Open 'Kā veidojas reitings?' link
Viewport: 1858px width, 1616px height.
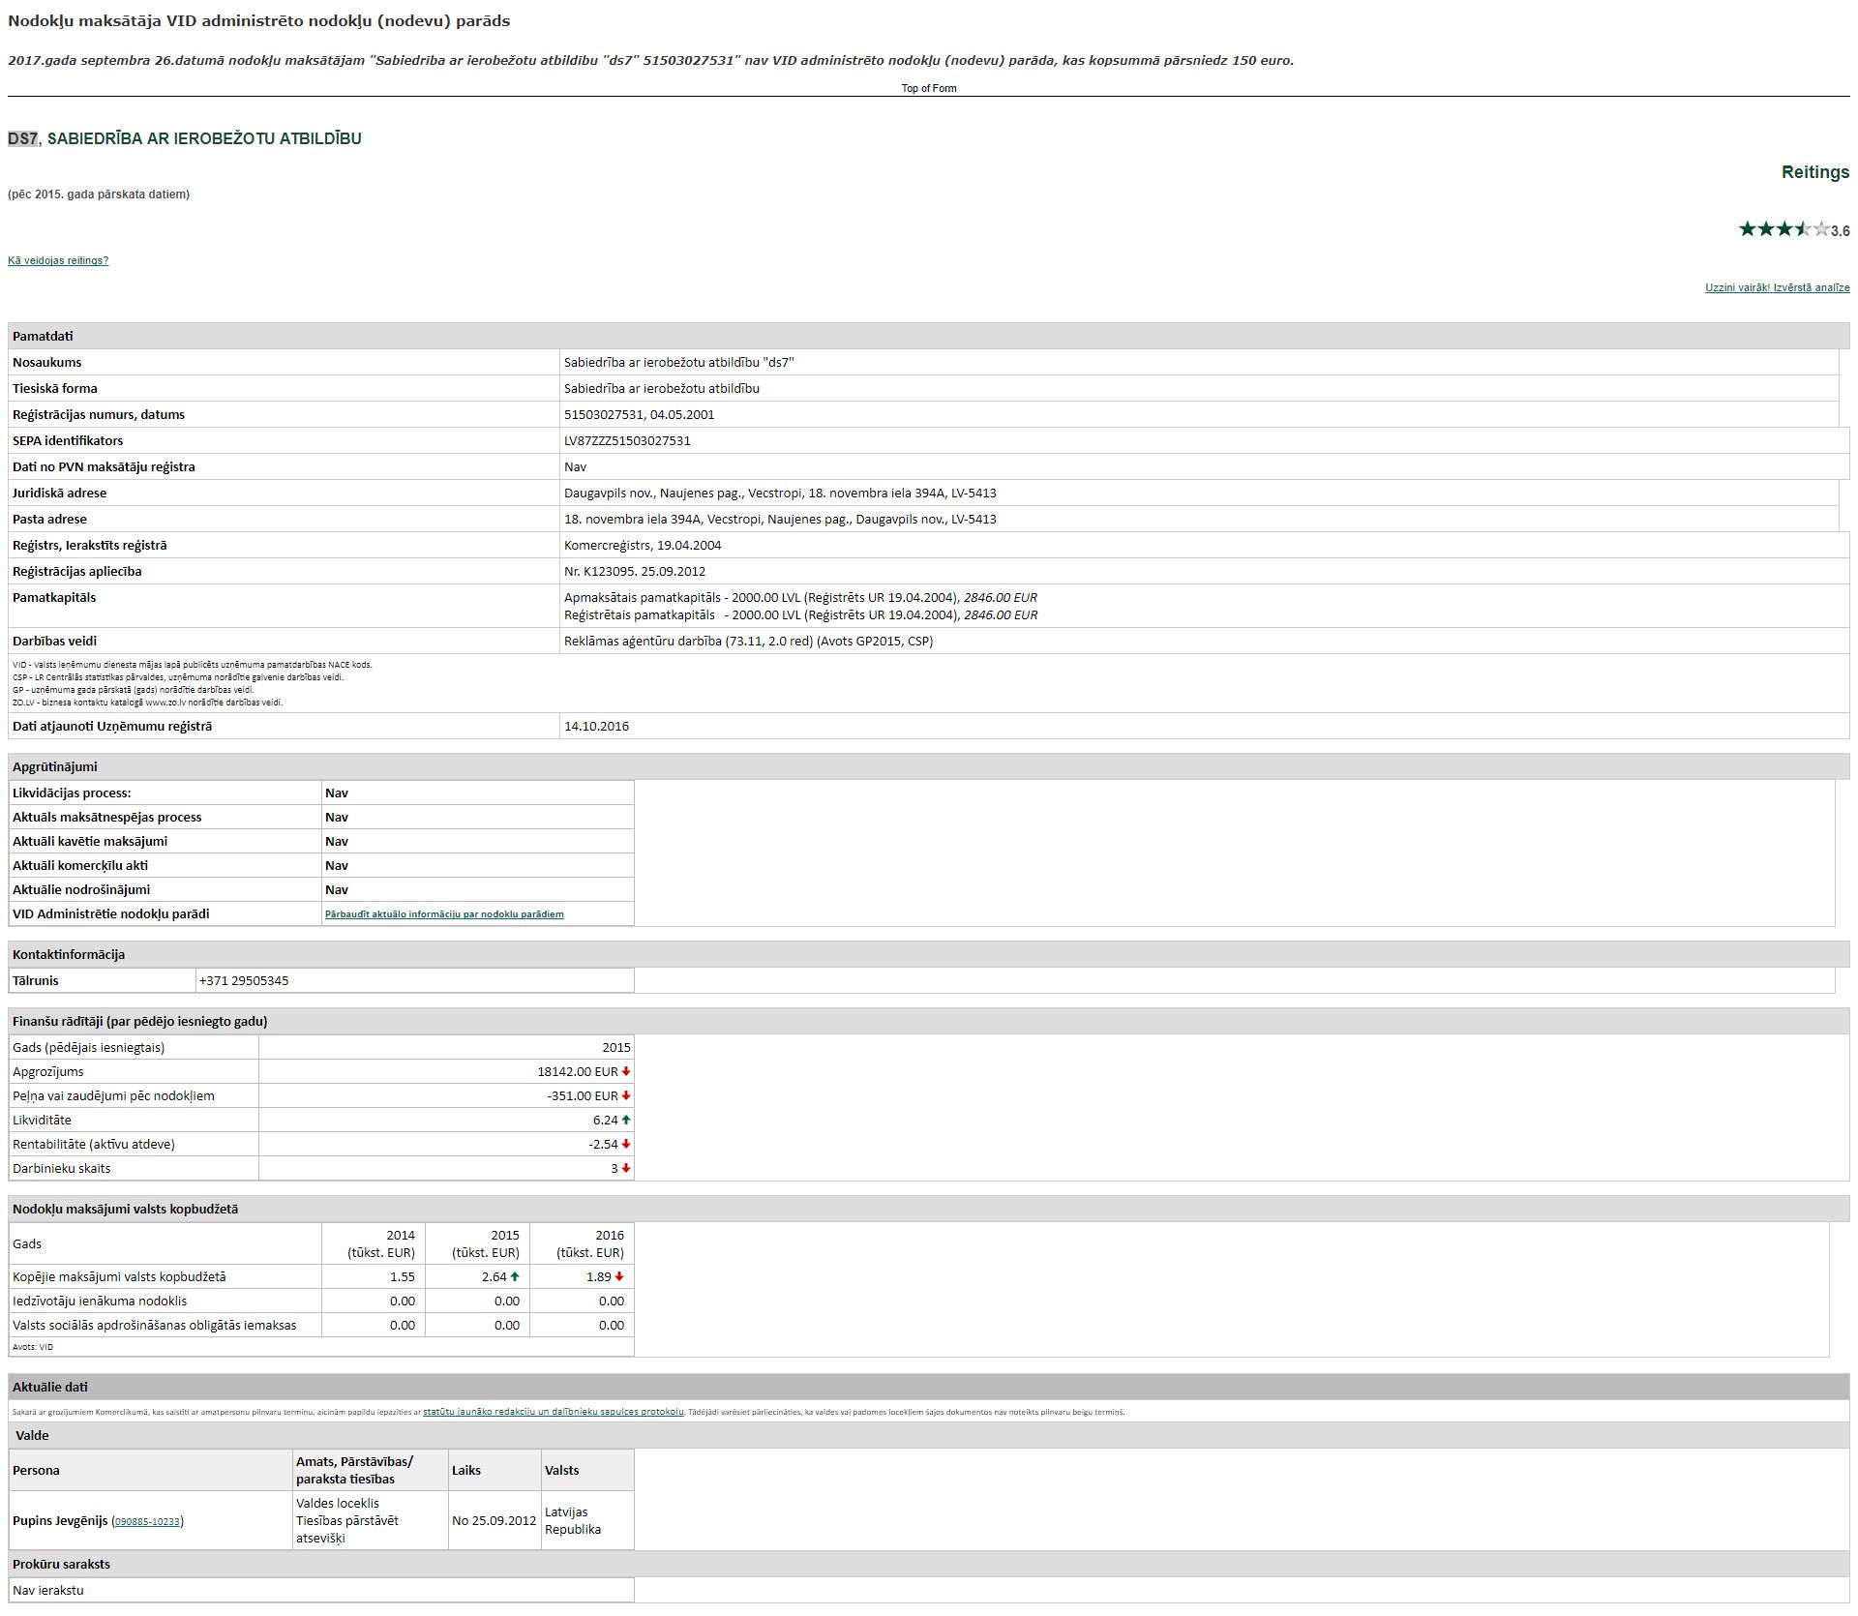(x=58, y=260)
